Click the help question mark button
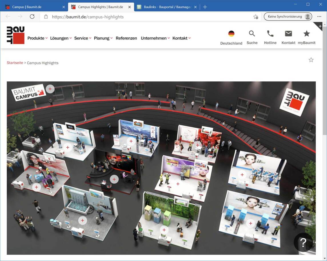This screenshot has height=261, width=327. click(x=303, y=242)
